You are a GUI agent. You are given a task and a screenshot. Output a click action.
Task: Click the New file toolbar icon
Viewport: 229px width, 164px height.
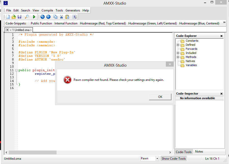pyautogui.click(x=8, y=17)
